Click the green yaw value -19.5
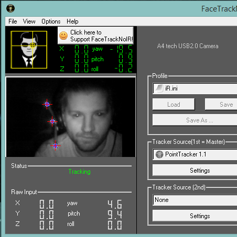 (x=121, y=49)
